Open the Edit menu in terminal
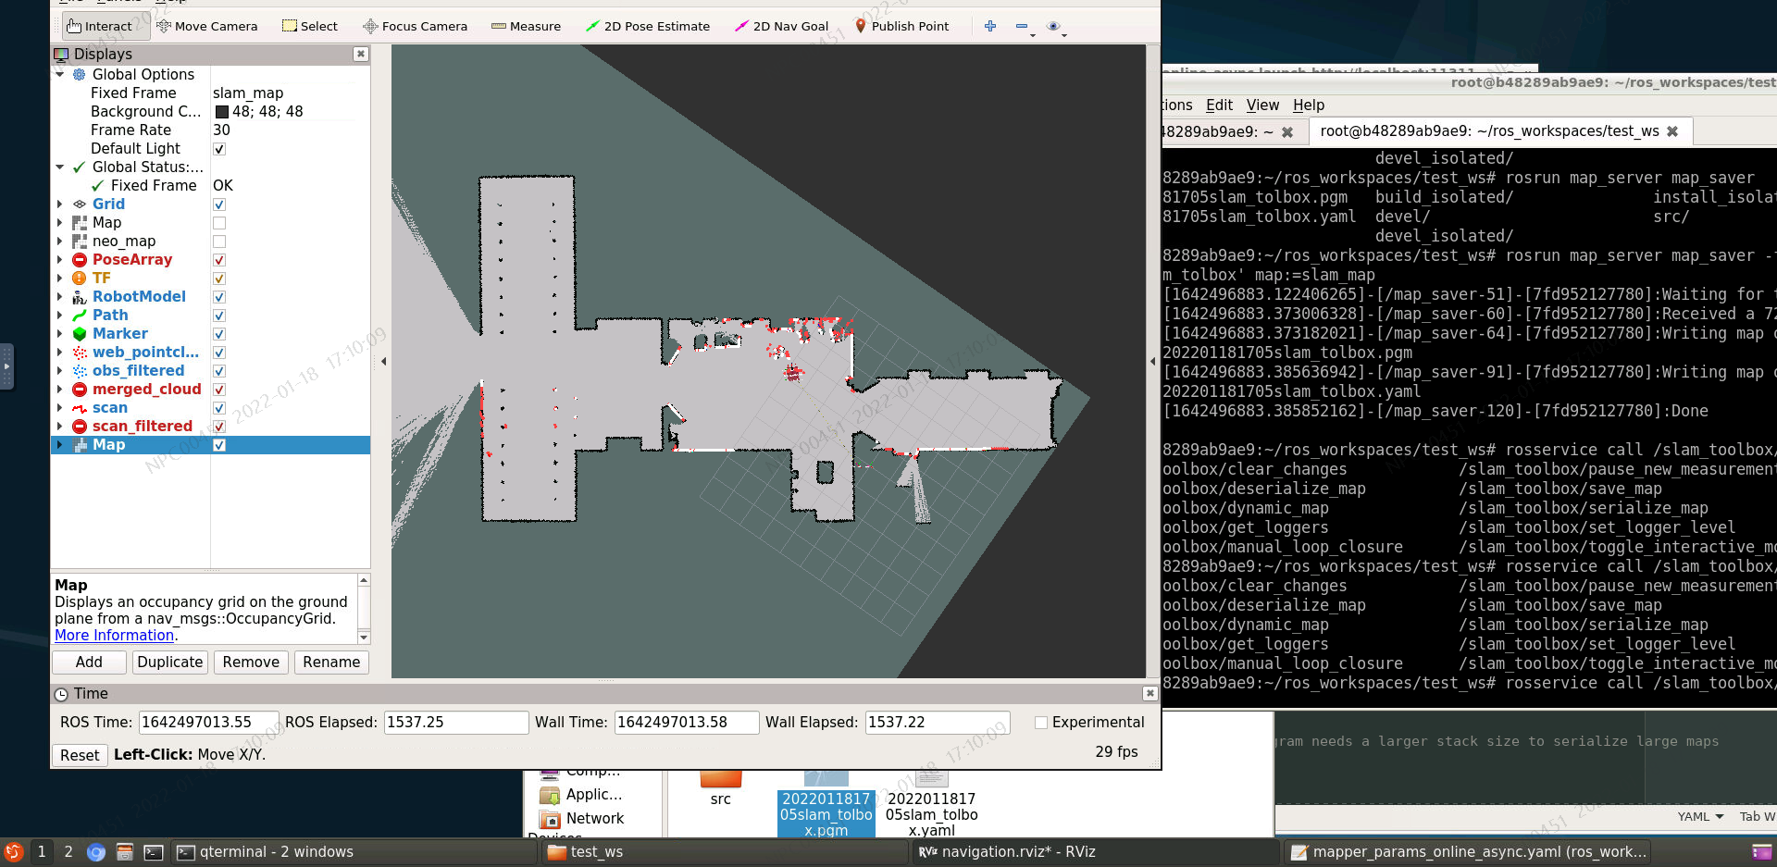This screenshot has height=867, width=1777. pyautogui.click(x=1219, y=105)
